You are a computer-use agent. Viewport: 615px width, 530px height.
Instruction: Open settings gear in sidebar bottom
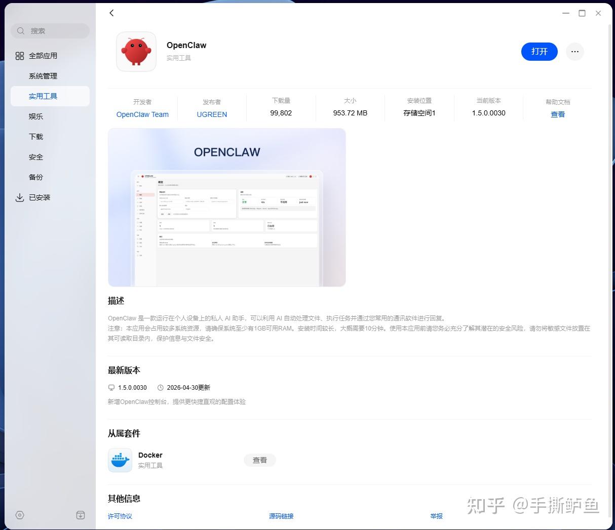(20, 515)
